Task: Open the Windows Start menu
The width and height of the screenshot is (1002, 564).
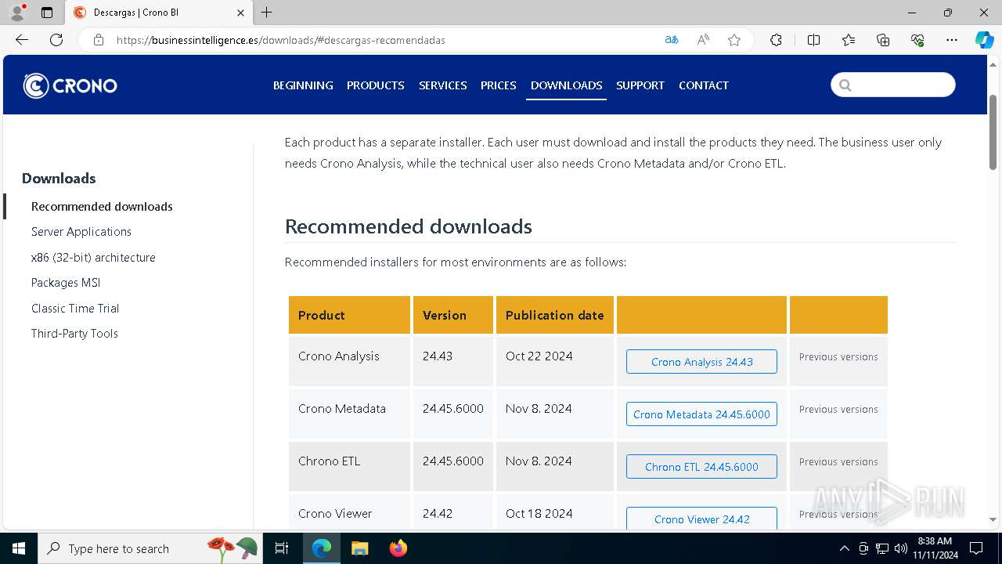Action: pyautogui.click(x=19, y=548)
